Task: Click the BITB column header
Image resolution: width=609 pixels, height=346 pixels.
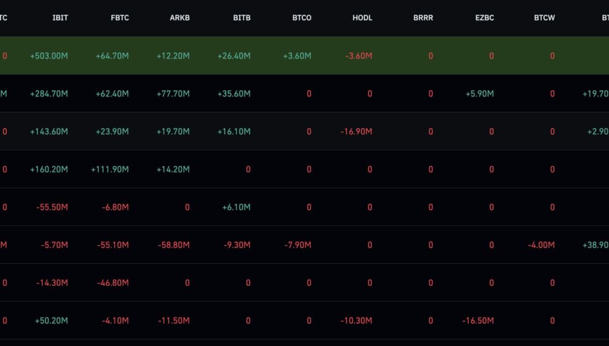Action: pyautogui.click(x=242, y=18)
